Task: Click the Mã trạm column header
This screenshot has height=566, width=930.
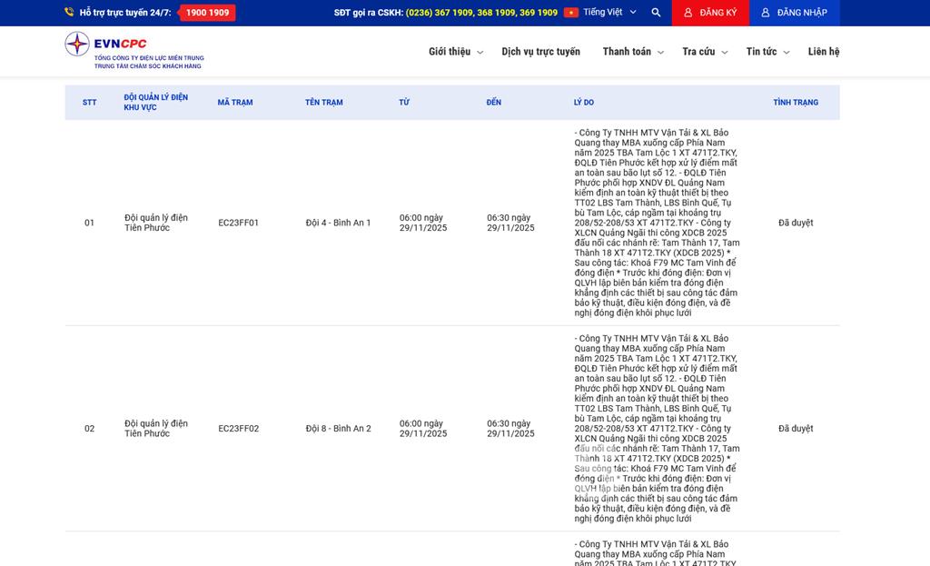Action: click(x=235, y=103)
